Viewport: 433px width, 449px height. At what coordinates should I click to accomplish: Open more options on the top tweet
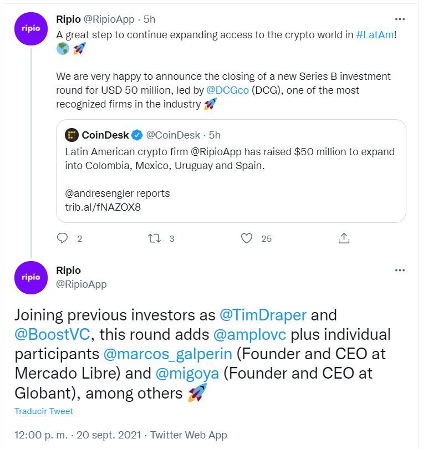pos(400,18)
